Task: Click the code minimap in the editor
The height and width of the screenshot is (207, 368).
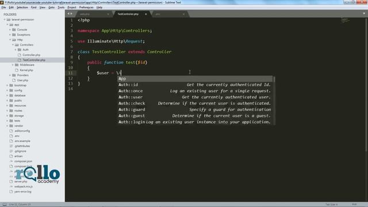Action: (x=345, y=21)
